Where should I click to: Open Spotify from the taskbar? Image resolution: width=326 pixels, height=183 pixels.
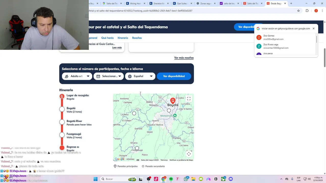point(171,179)
